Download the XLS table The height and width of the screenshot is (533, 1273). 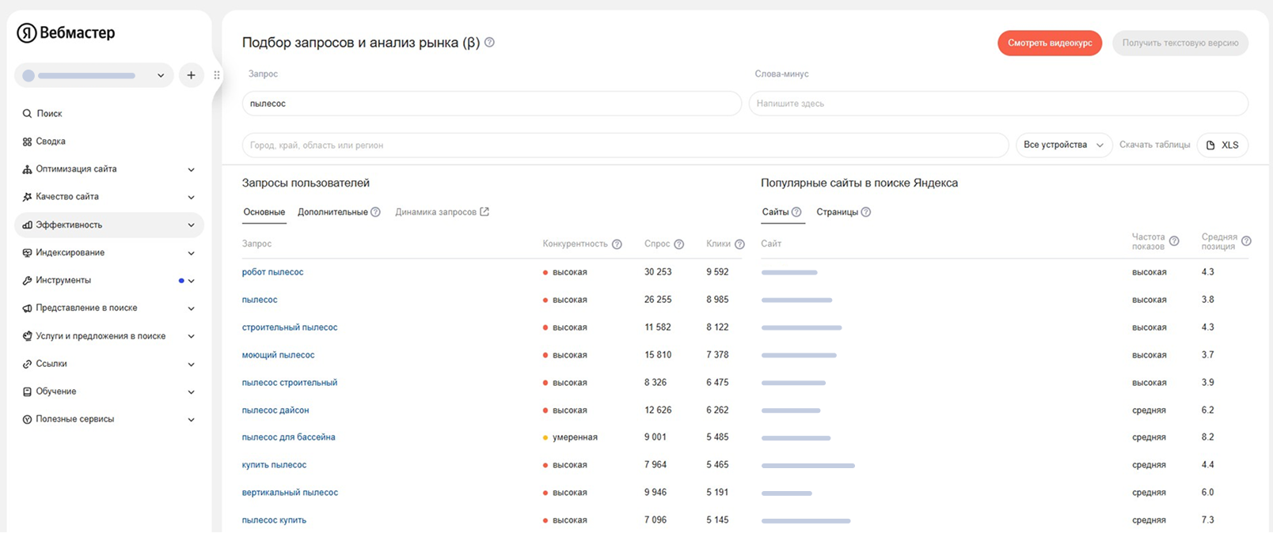click(1223, 146)
